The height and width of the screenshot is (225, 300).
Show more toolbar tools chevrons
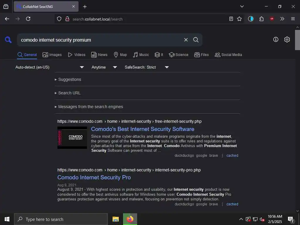282,19
